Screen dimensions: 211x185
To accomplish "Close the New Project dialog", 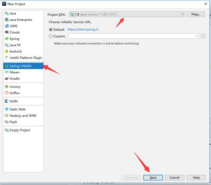I will (206, 4).
